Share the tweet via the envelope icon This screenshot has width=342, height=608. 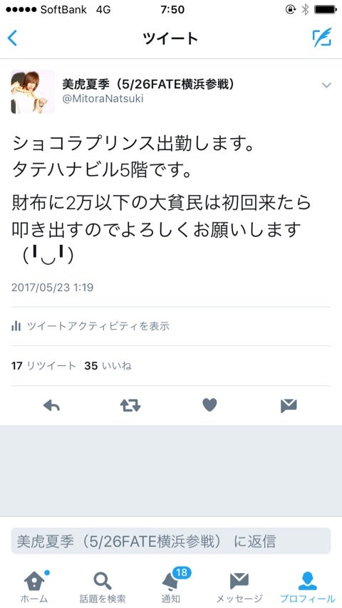tap(289, 406)
